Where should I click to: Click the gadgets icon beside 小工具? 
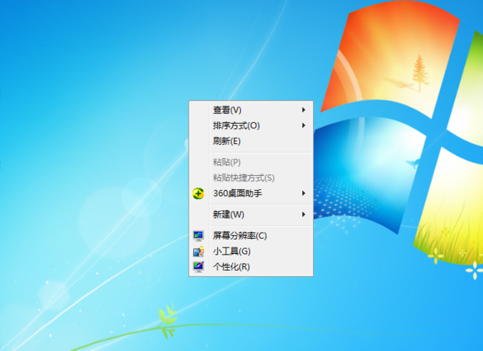click(x=199, y=251)
